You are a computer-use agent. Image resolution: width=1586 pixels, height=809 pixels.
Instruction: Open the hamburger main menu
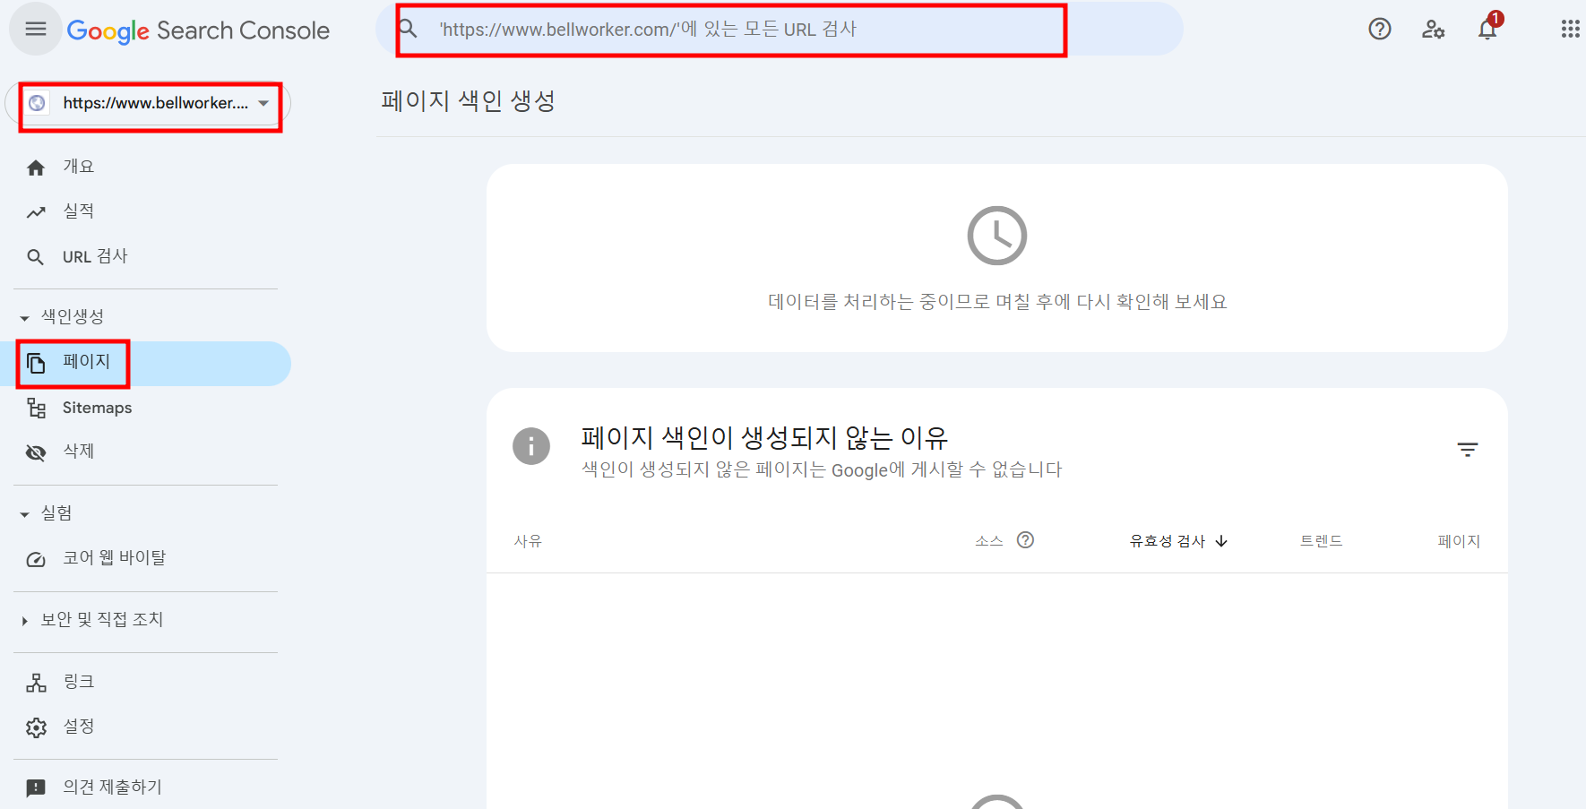point(36,30)
